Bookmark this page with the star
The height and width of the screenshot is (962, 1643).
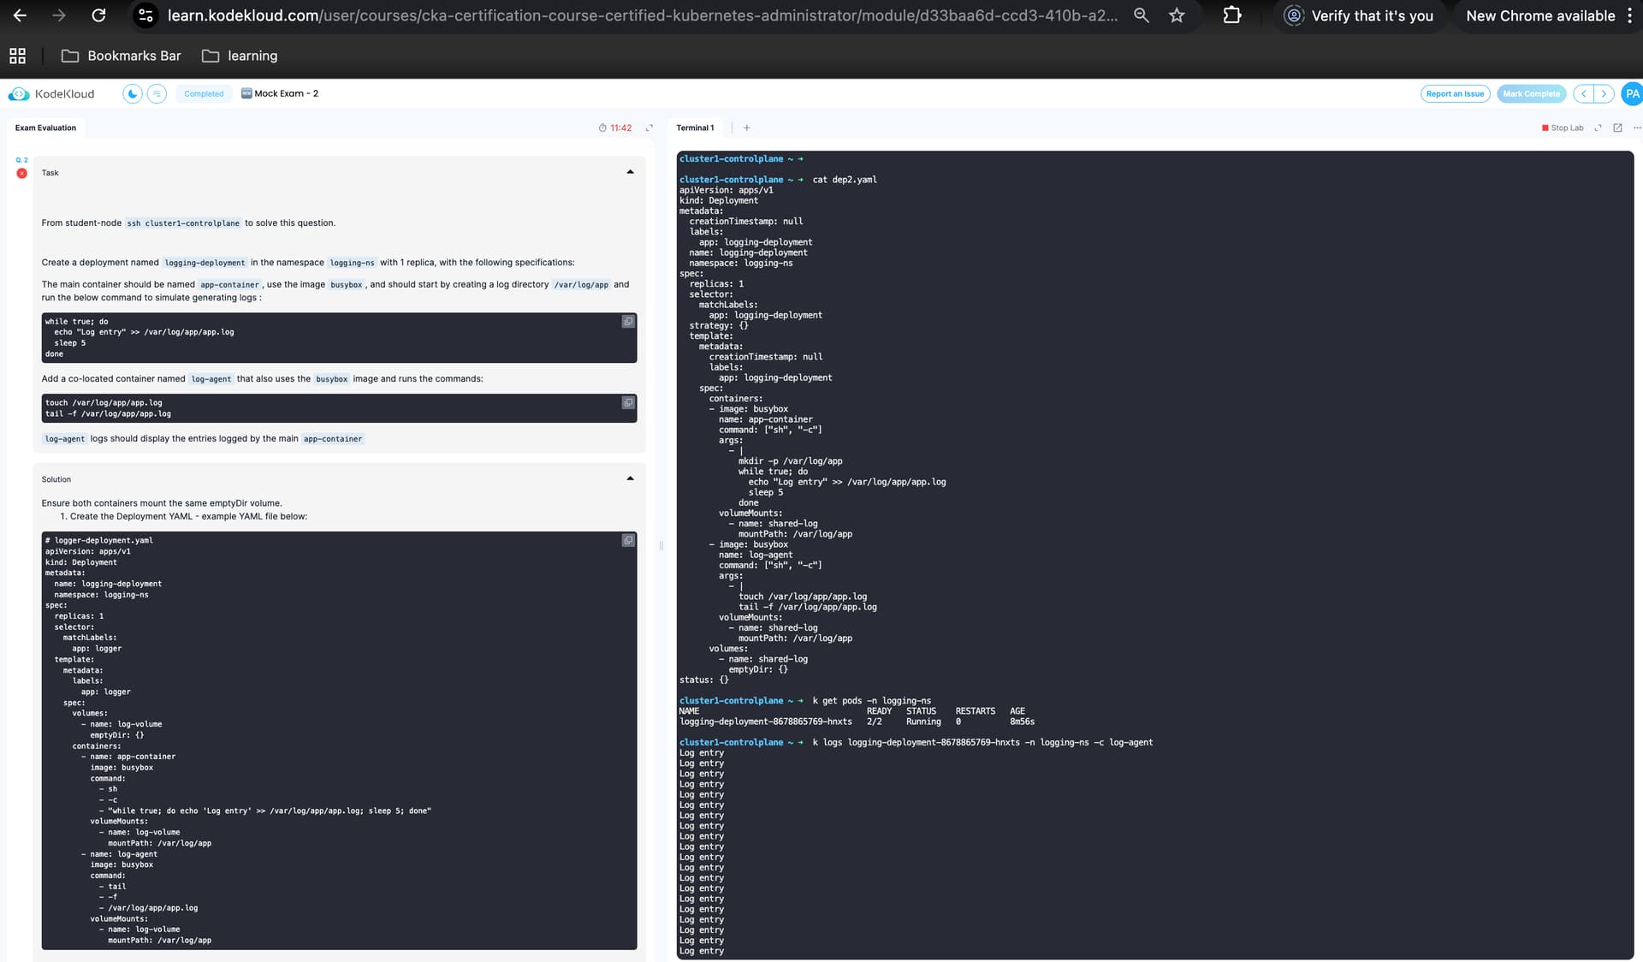[x=1177, y=15]
